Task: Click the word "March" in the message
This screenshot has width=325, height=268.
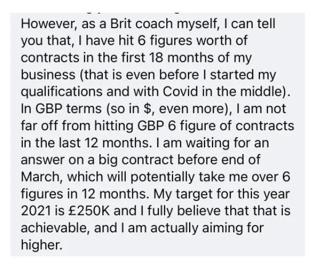Action: click(x=41, y=177)
